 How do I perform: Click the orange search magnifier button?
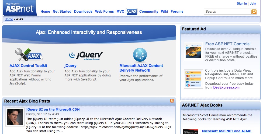(x=254, y=12)
